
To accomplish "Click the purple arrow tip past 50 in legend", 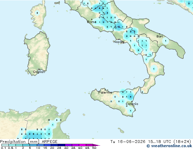I will pyautogui.click(x=96, y=145).
